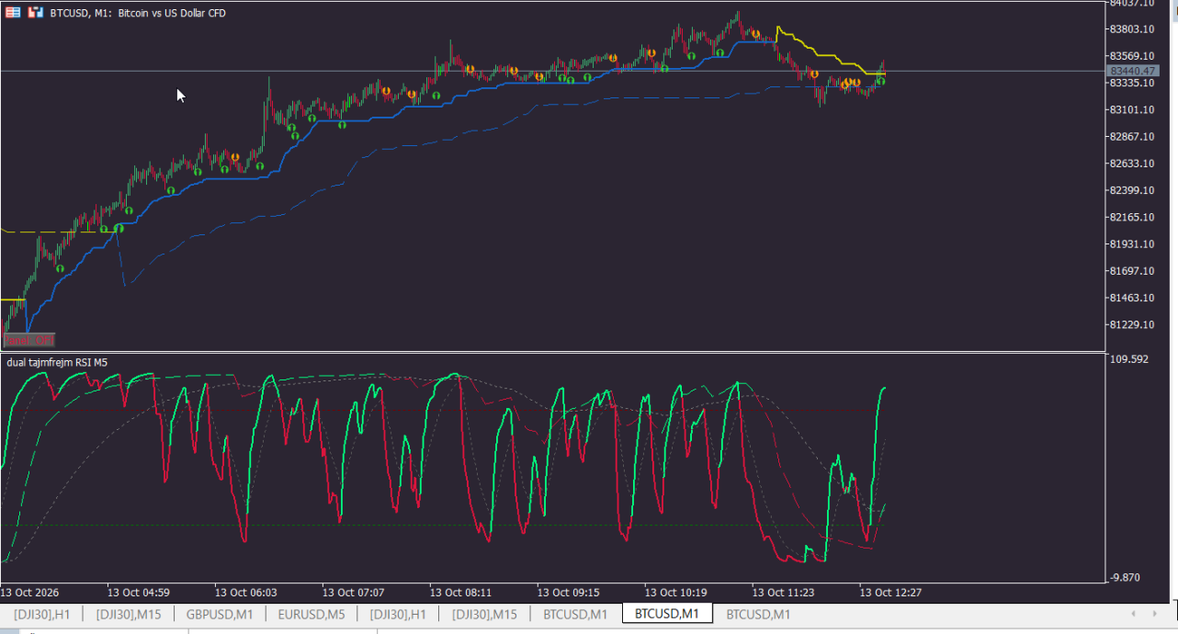
Task: Switch to the GBPUSD,M1 chart tab
Action: tap(220, 614)
